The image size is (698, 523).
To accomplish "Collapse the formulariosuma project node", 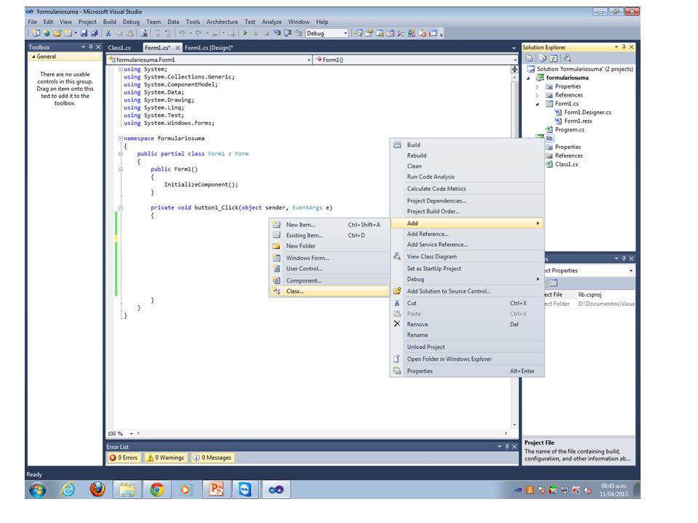I will pyautogui.click(x=529, y=78).
